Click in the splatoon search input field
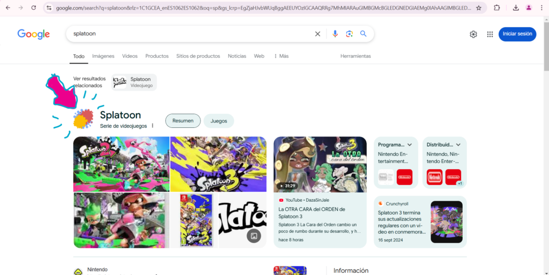This screenshot has width=549, height=275. click(188, 34)
